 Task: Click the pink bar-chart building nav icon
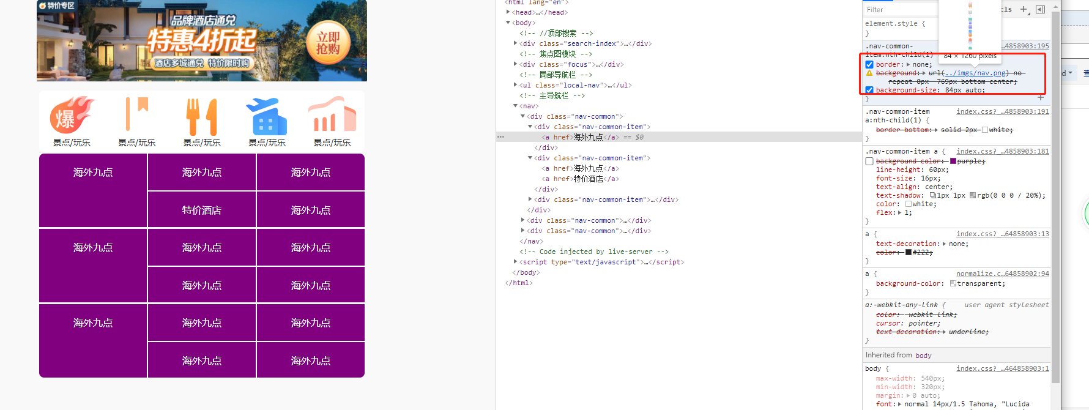click(x=332, y=114)
